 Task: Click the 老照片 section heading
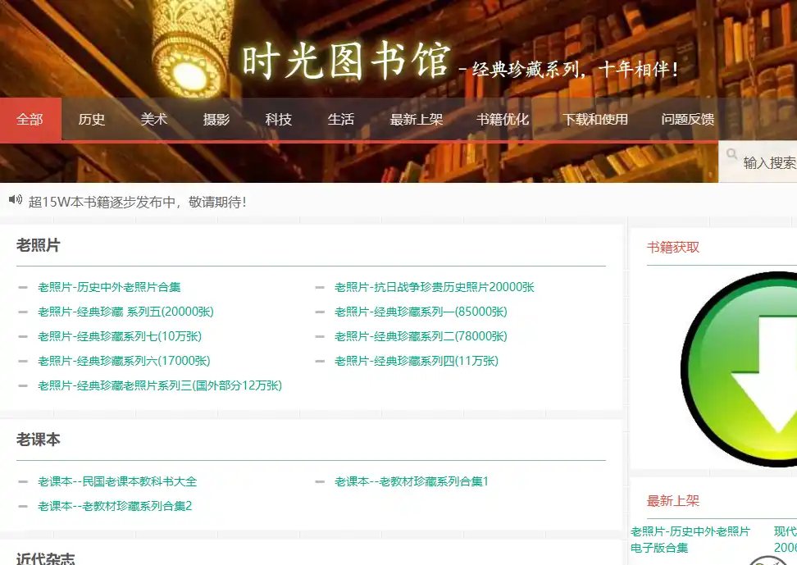tap(38, 245)
